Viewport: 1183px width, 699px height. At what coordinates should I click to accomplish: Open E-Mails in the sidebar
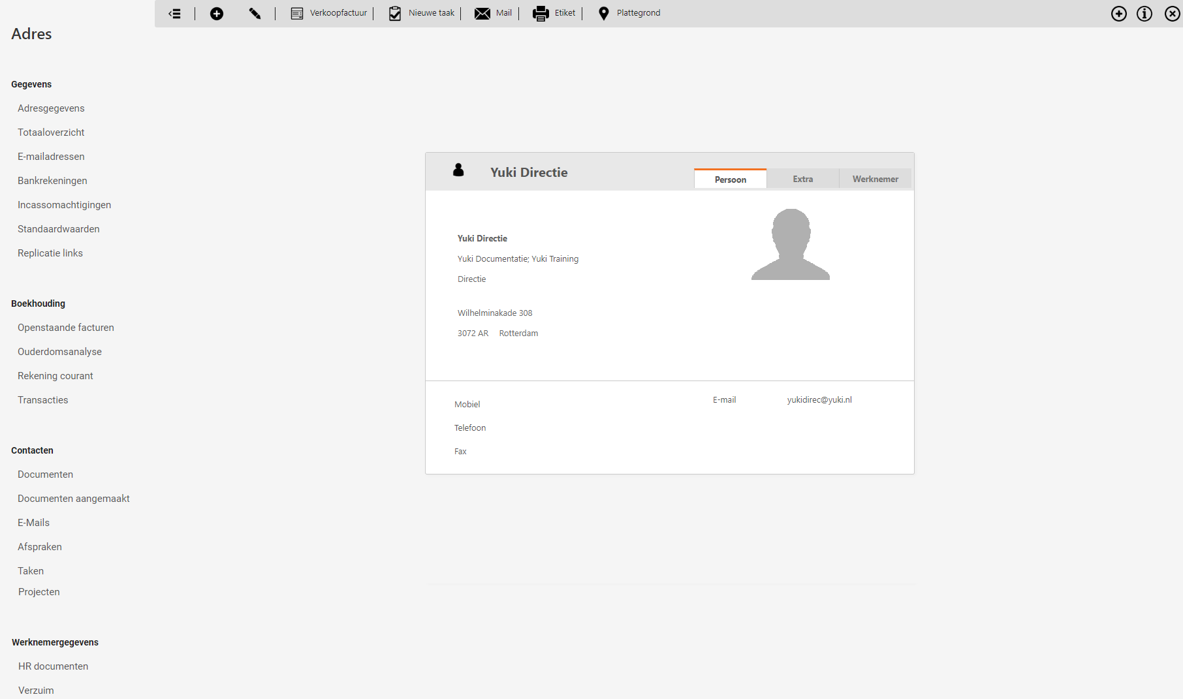33,523
